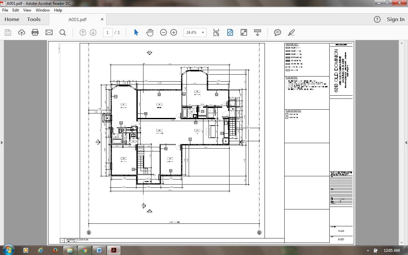Viewport: 408px width, 255px height.
Task: Add a sticky note with the Comment icon
Action: [277, 32]
